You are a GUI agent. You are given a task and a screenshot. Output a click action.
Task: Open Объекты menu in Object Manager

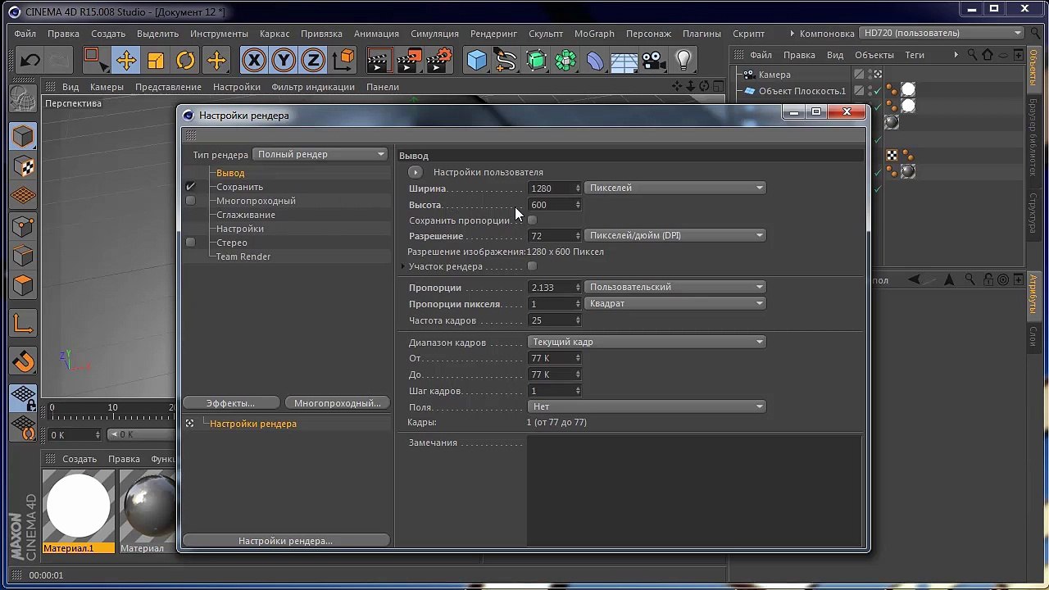click(874, 55)
